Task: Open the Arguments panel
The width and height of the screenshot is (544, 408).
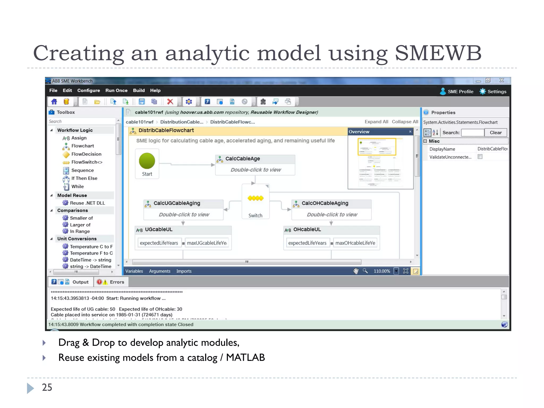Action: (159, 271)
